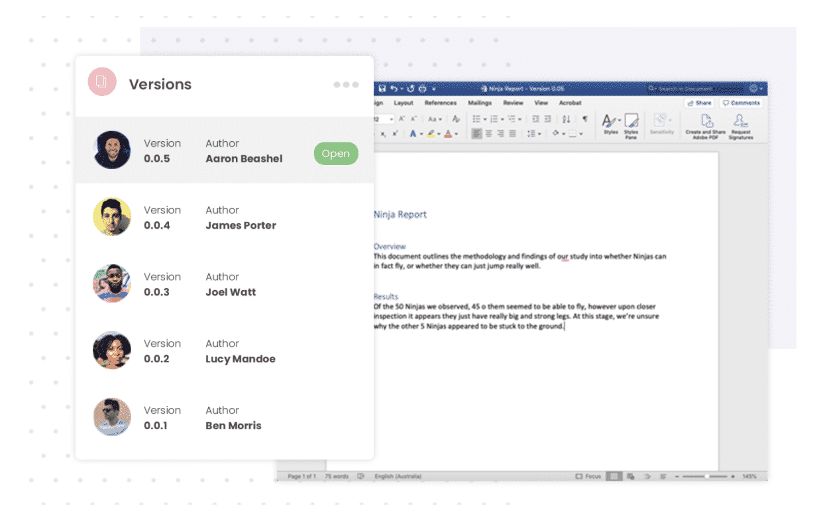Screen dimensions: 819x506
Task: Toggle center text alignment
Action: 488,133
